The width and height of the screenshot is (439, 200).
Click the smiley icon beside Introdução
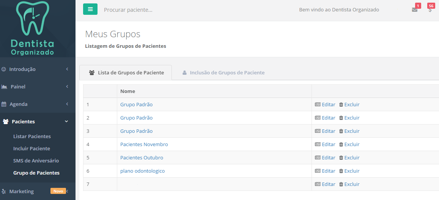[4, 69]
